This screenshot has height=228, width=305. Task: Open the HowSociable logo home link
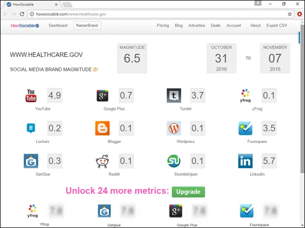pos(25,26)
